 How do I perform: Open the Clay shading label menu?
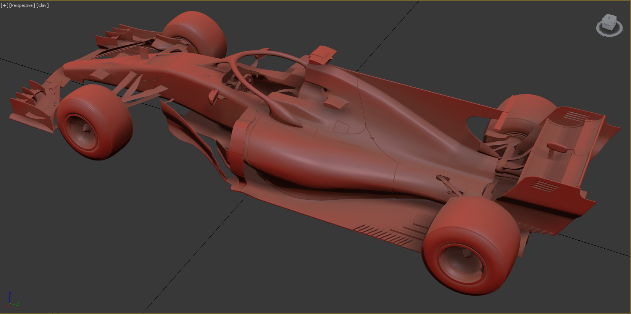[42, 5]
